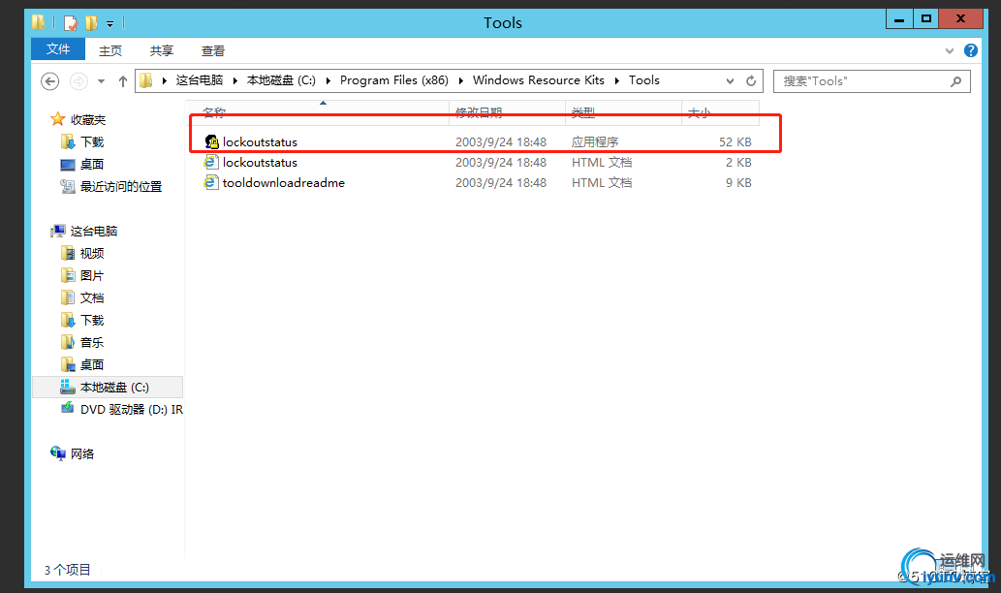Click the 这台电脑 computer icon
The width and height of the screenshot is (1001, 593).
pos(58,231)
